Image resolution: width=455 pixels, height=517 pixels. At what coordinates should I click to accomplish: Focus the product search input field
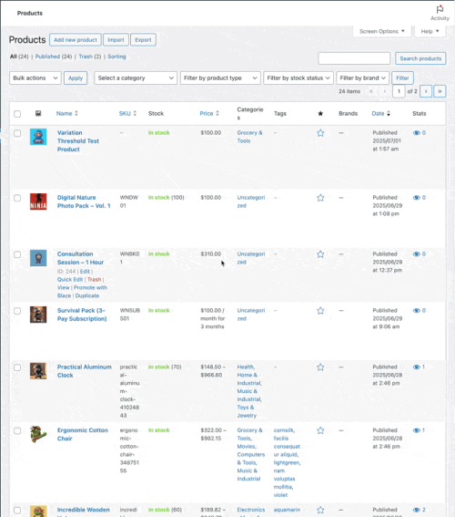pyautogui.click(x=354, y=58)
